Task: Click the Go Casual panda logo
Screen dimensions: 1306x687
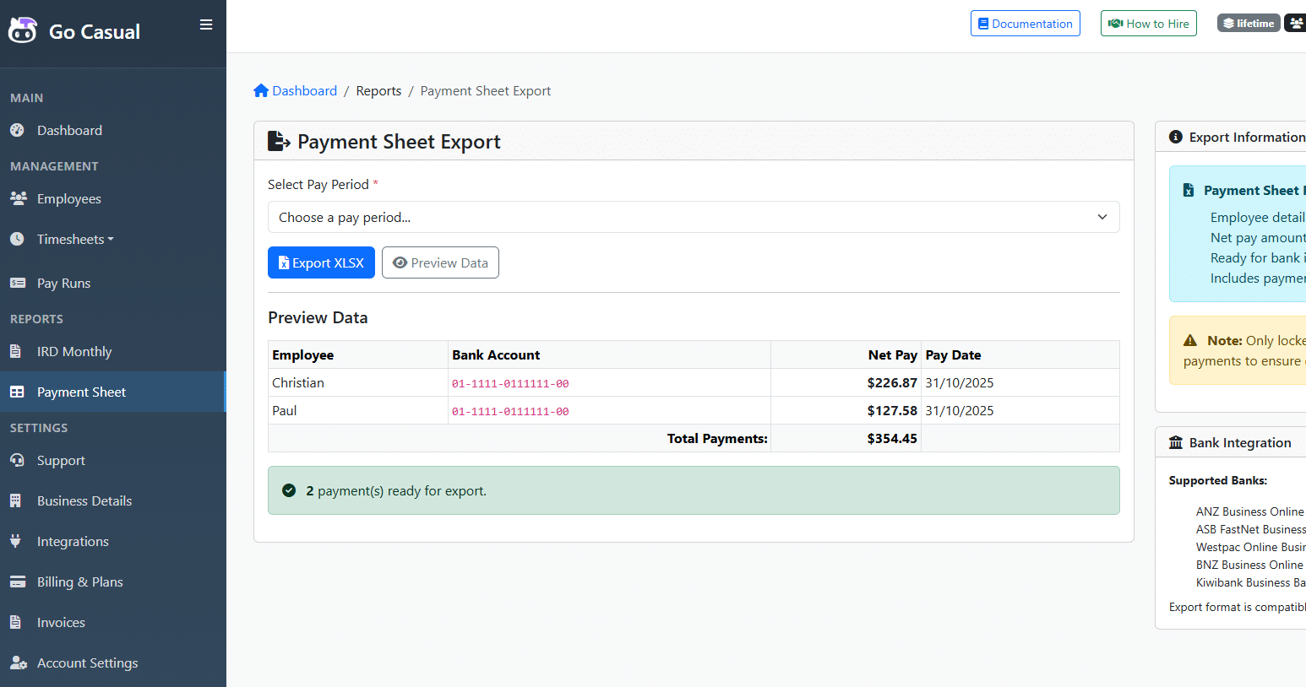Action: (23, 30)
